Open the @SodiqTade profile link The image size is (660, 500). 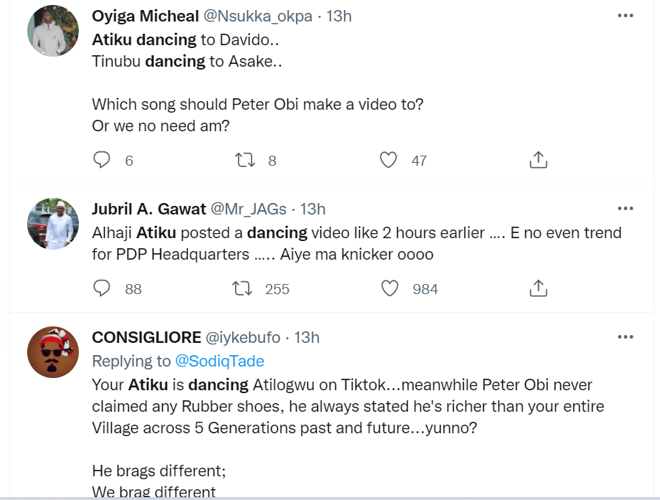[x=219, y=361]
